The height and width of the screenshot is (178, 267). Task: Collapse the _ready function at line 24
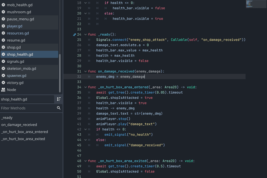coord(85,34)
